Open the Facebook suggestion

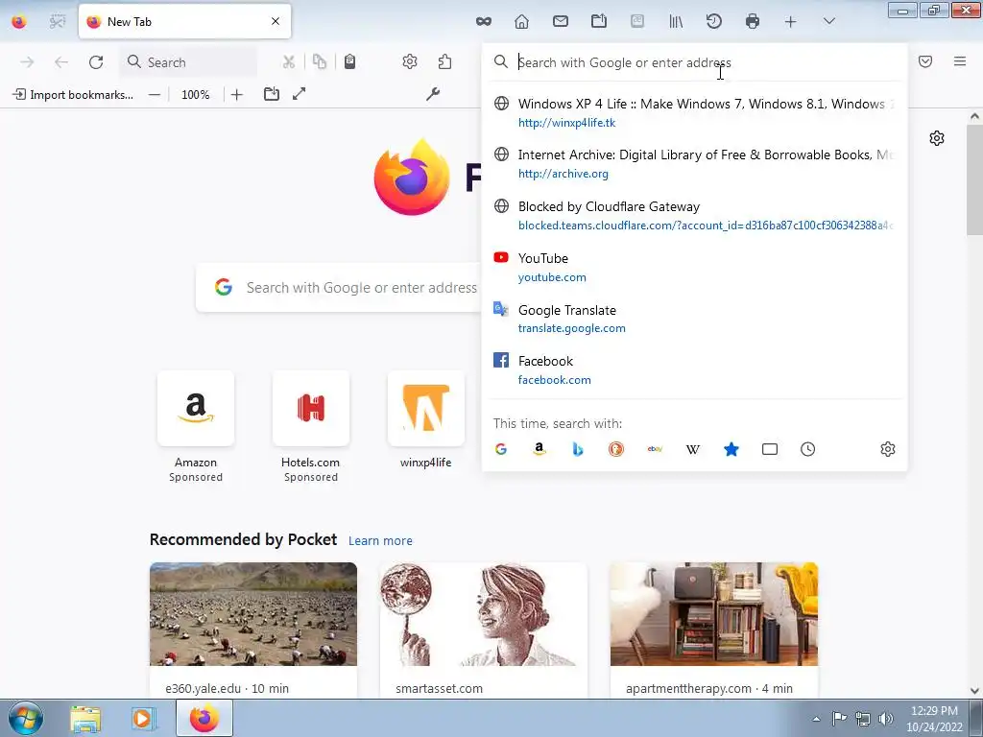click(x=694, y=369)
